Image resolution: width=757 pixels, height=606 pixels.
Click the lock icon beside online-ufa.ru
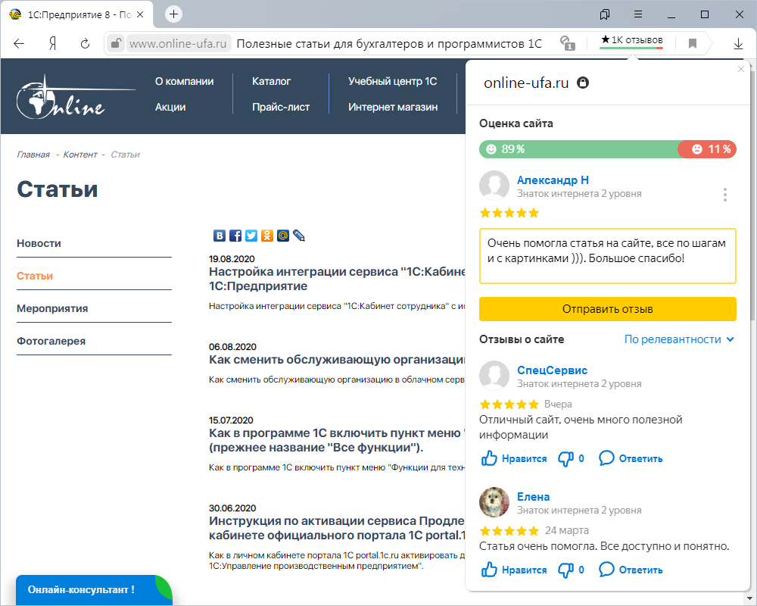tap(583, 83)
